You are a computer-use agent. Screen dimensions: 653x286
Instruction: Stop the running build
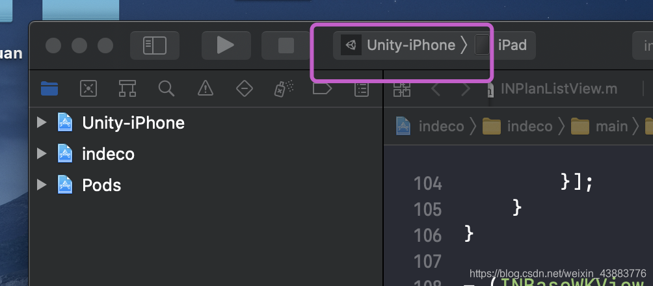[x=286, y=45]
